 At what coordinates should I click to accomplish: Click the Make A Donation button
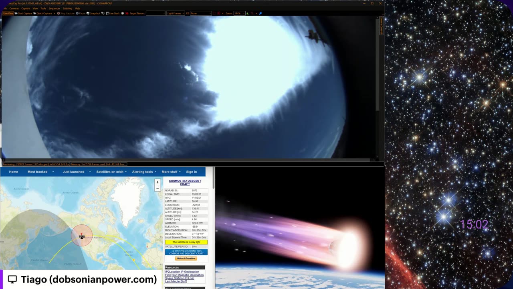click(x=186, y=258)
